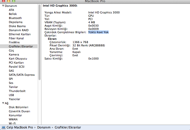Screen dimensions: 190x130
Task: Click the Ekran: subheading
Action: point(52,39)
